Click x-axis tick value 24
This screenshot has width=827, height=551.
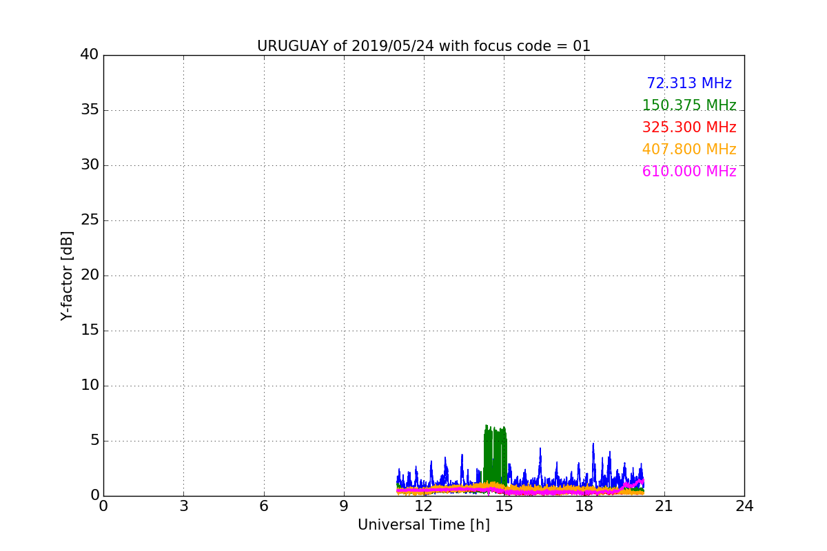tap(744, 506)
